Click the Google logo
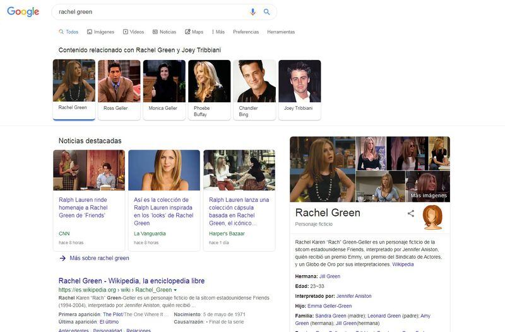This screenshot has width=505, height=332. click(23, 11)
